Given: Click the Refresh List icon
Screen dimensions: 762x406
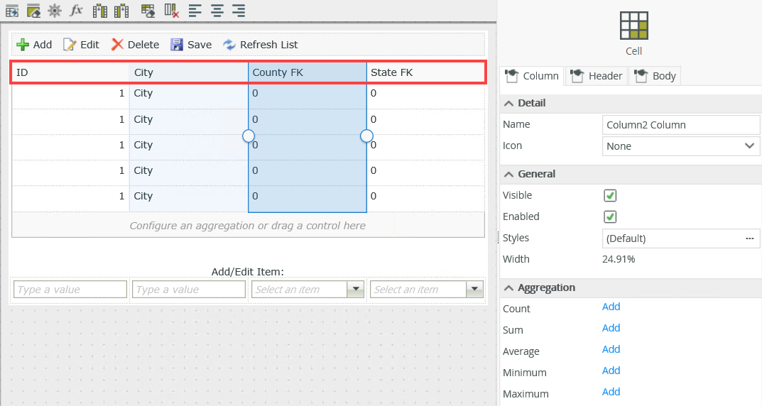Looking at the screenshot, I should (x=229, y=45).
